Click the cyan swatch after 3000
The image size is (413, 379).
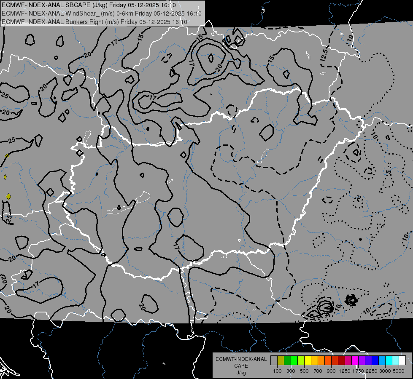point(389,360)
